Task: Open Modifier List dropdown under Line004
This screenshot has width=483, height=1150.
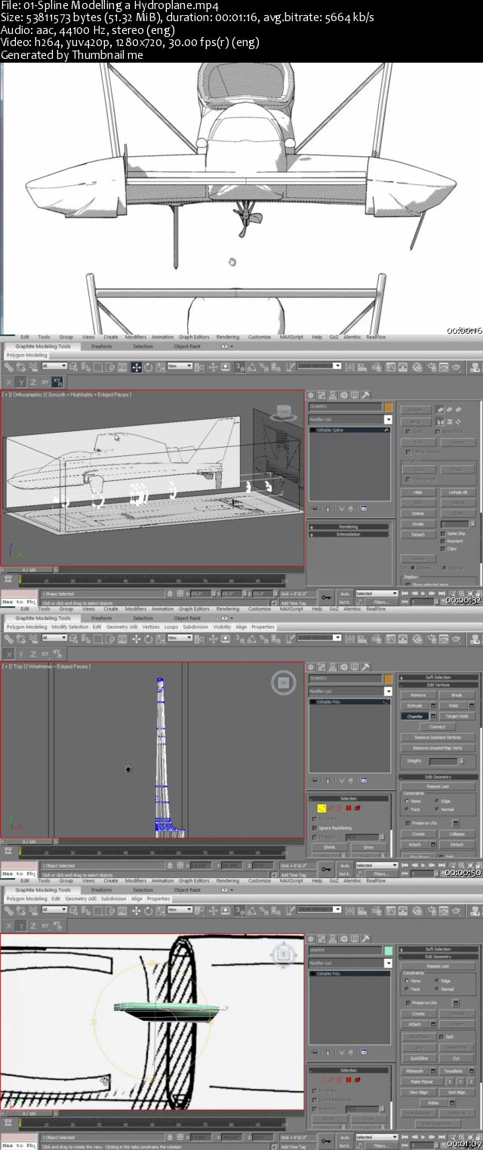Action: pyautogui.click(x=388, y=963)
